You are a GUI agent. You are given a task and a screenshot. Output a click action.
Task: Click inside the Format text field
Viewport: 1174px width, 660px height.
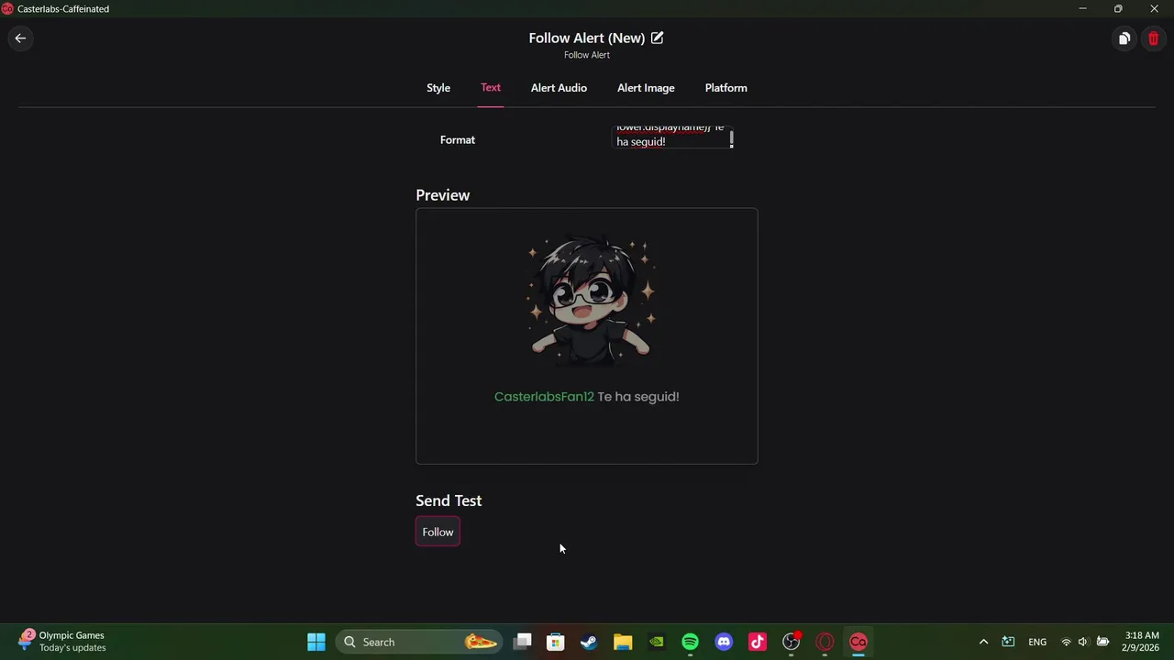point(670,138)
